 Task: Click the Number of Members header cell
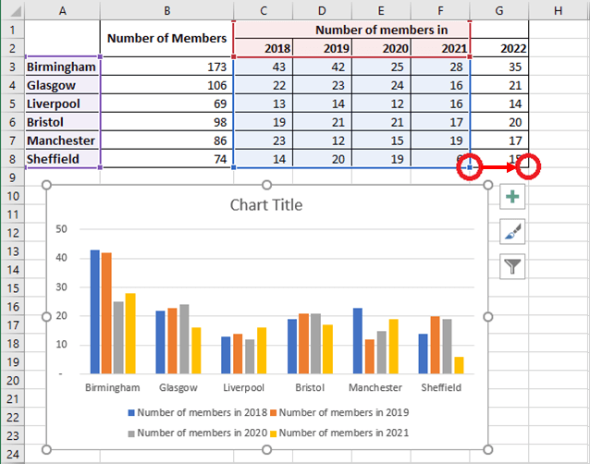tap(166, 38)
